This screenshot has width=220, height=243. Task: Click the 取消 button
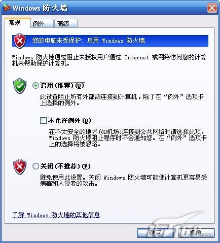click(x=196, y=233)
